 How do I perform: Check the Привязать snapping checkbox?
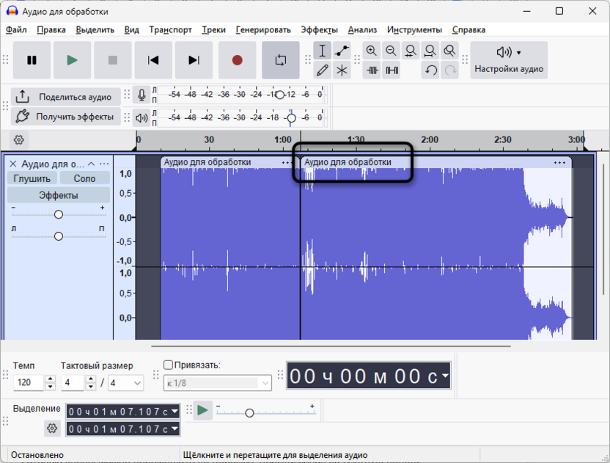pyautogui.click(x=167, y=364)
